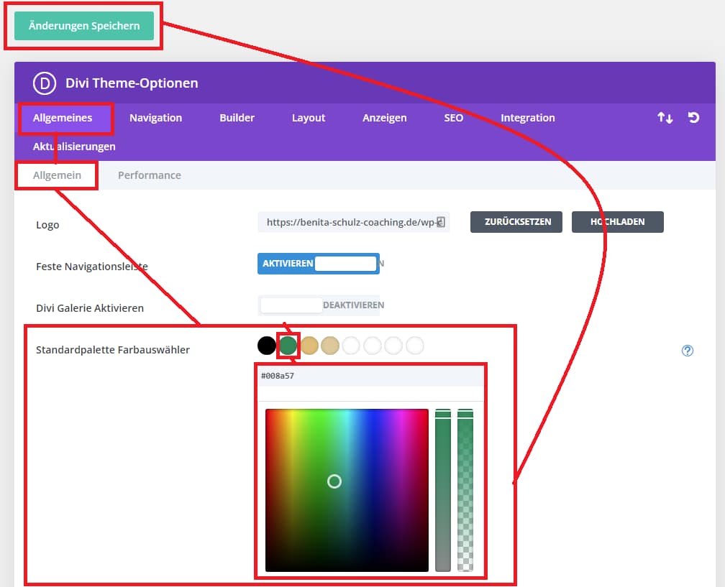725x587 pixels.
Task: Open help for Standardpalette Farbauswähler
Action: (688, 351)
